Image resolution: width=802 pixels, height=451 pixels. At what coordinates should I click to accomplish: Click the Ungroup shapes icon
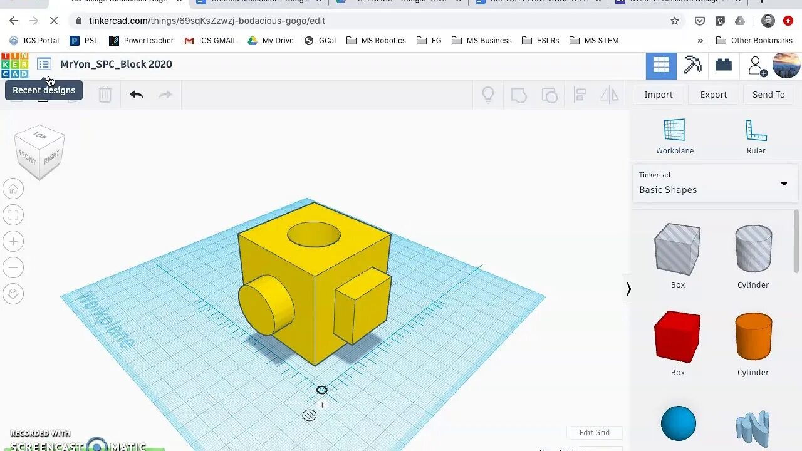[x=549, y=95]
